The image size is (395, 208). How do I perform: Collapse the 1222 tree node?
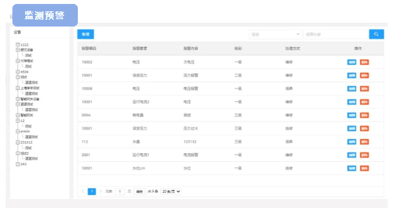pyautogui.click(x=18, y=45)
